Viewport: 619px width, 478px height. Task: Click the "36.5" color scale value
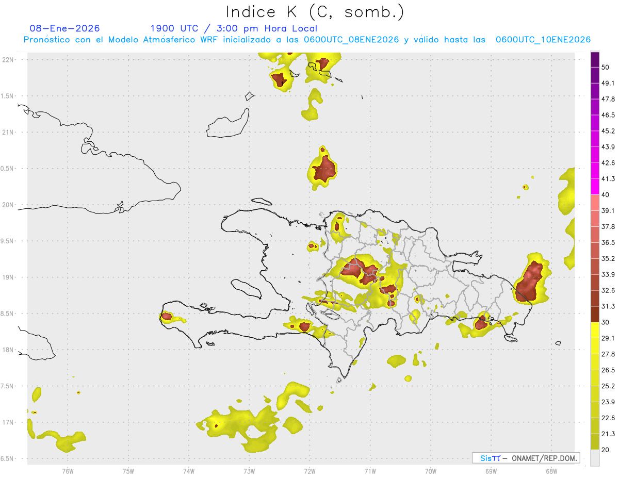click(608, 242)
